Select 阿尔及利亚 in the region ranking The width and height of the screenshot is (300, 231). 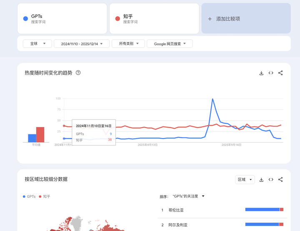[178, 225]
